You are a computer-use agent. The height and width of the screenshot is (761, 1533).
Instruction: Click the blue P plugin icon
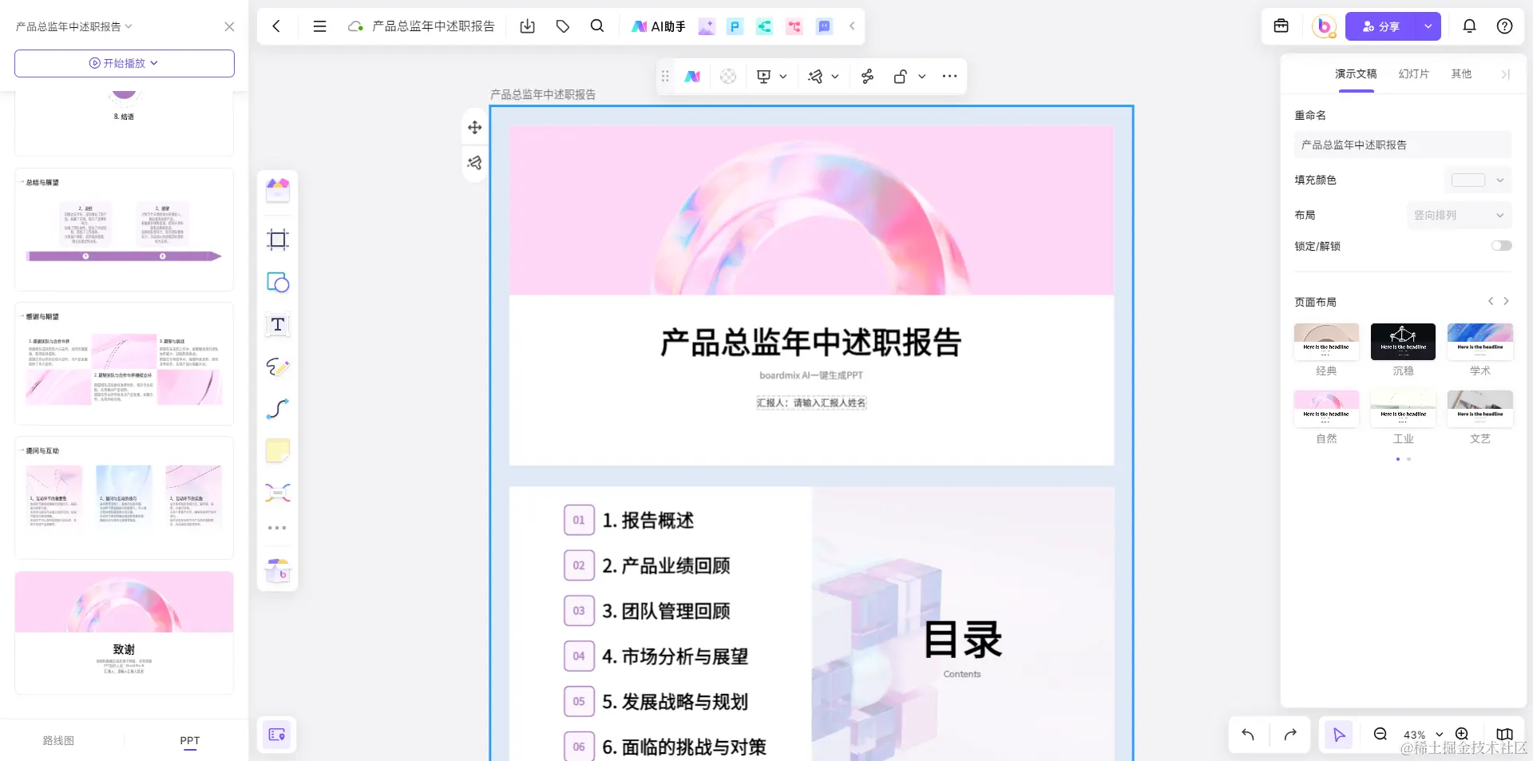click(x=735, y=26)
